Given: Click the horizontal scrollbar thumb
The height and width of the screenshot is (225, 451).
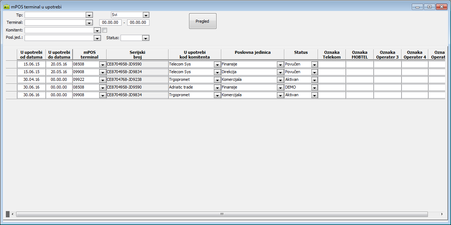Looking at the screenshot, I should [x=222, y=214].
